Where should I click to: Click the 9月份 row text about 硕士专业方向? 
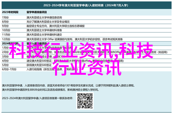55,26
